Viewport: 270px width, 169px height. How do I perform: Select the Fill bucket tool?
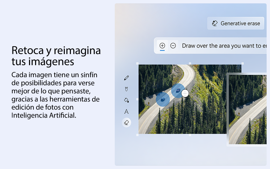point(127,100)
